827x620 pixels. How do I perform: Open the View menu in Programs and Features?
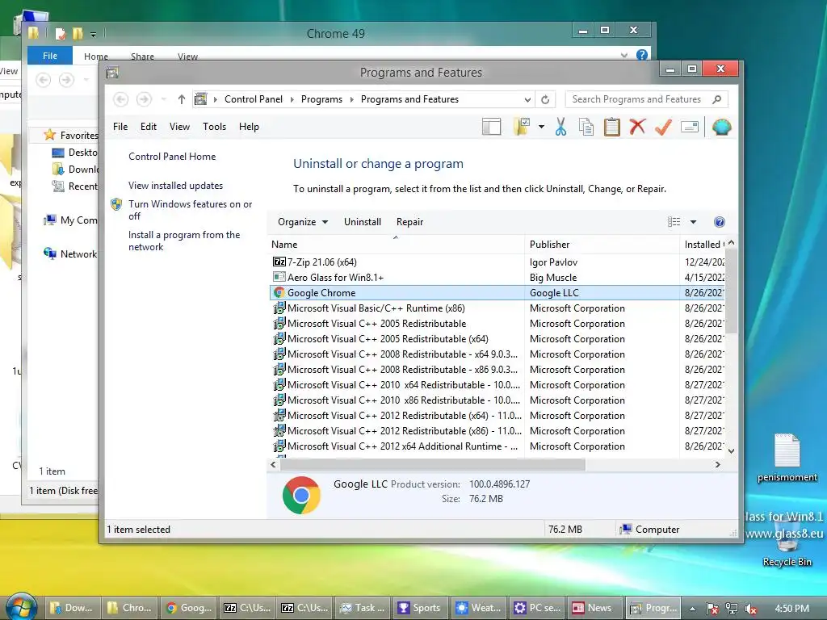point(179,127)
